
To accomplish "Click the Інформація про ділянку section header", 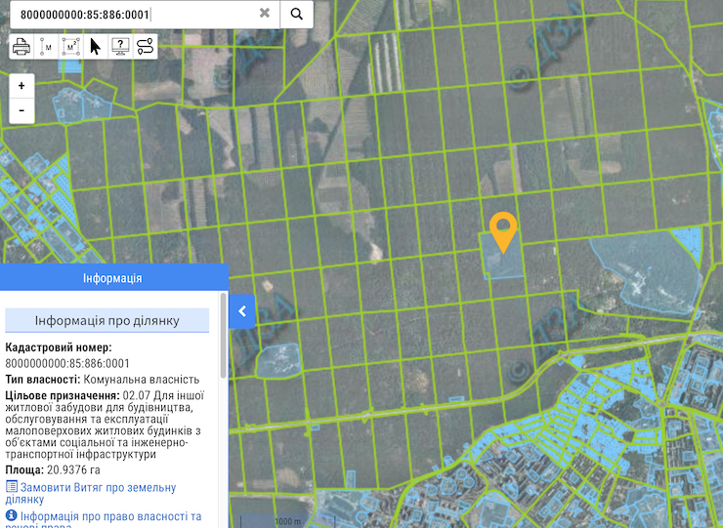I will 106,321.
